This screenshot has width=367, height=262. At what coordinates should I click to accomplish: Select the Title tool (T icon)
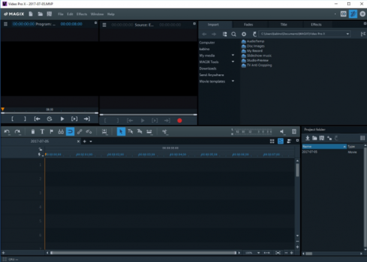tap(42, 132)
